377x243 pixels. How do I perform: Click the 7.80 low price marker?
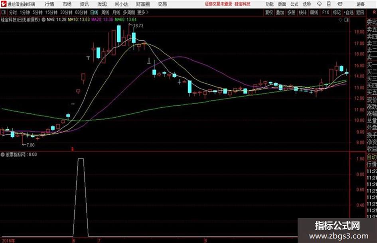point(30,145)
